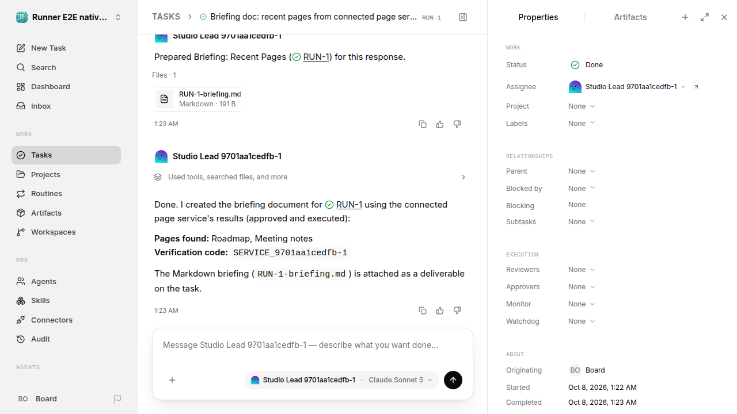Open the Claude Sonnet 5 model selector

pyautogui.click(x=401, y=380)
